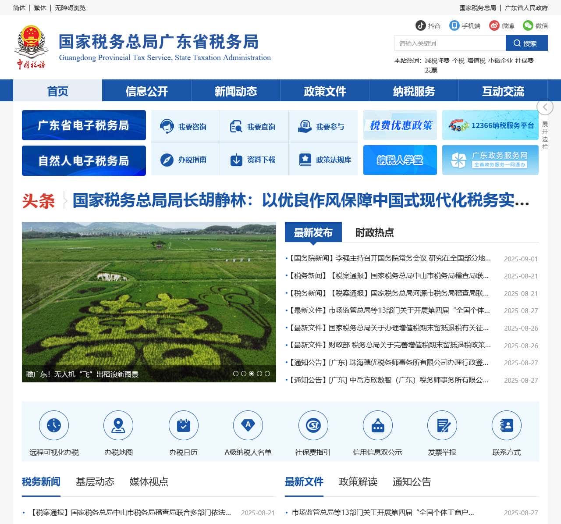The height and width of the screenshot is (524, 561).
Task: Switch to the 政策解读 tab
Action: [x=358, y=482]
